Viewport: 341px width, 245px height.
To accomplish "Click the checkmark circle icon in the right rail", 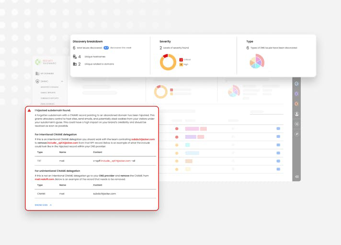I will tap(296, 134).
